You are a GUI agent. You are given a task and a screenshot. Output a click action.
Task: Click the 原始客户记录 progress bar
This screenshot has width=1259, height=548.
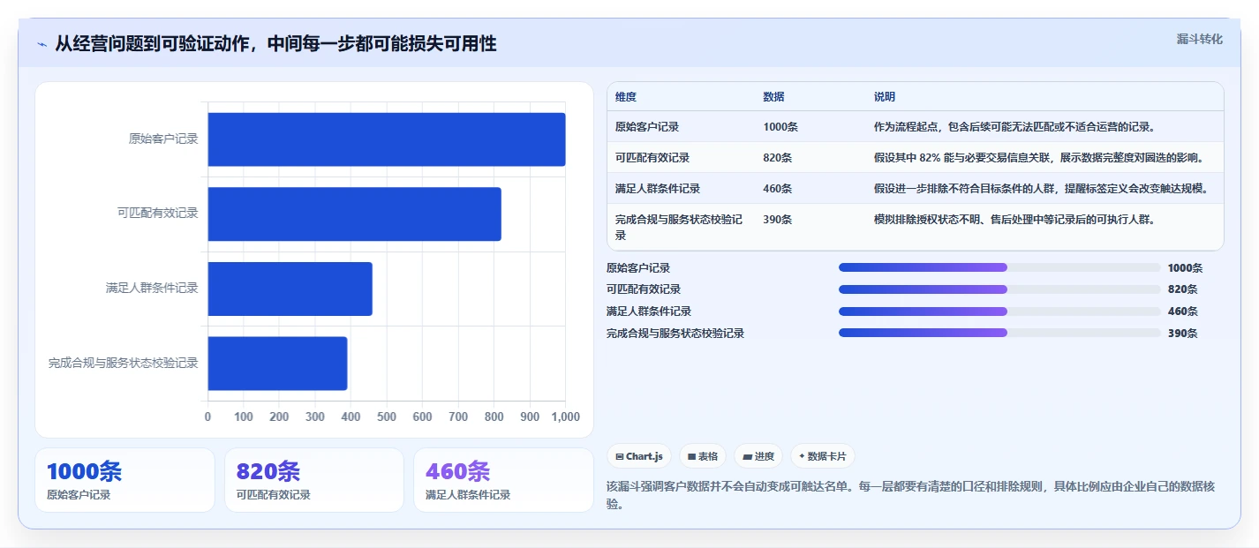(x=999, y=267)
